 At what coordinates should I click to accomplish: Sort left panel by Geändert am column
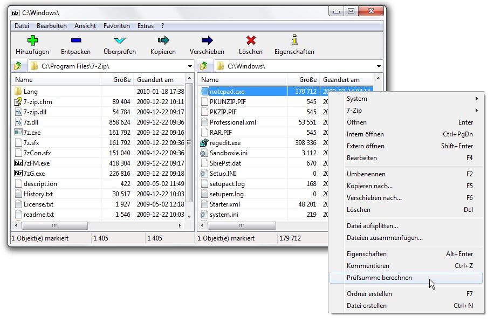[160, 80]
